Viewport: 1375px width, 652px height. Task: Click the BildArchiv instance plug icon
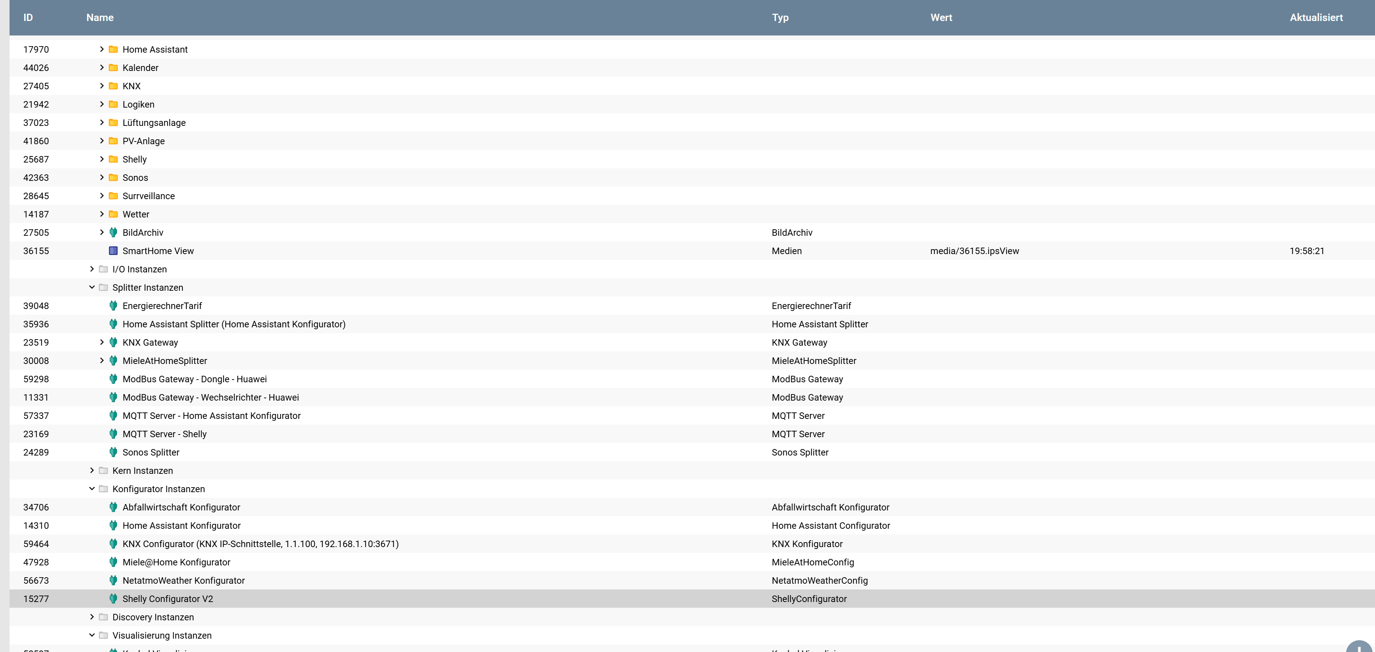[x=113, y=233]
